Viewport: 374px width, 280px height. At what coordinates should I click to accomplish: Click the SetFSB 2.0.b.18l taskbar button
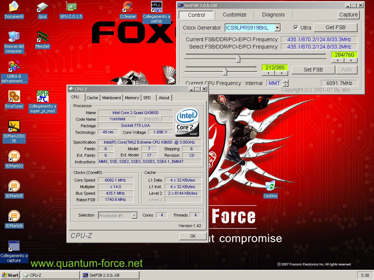110,275
